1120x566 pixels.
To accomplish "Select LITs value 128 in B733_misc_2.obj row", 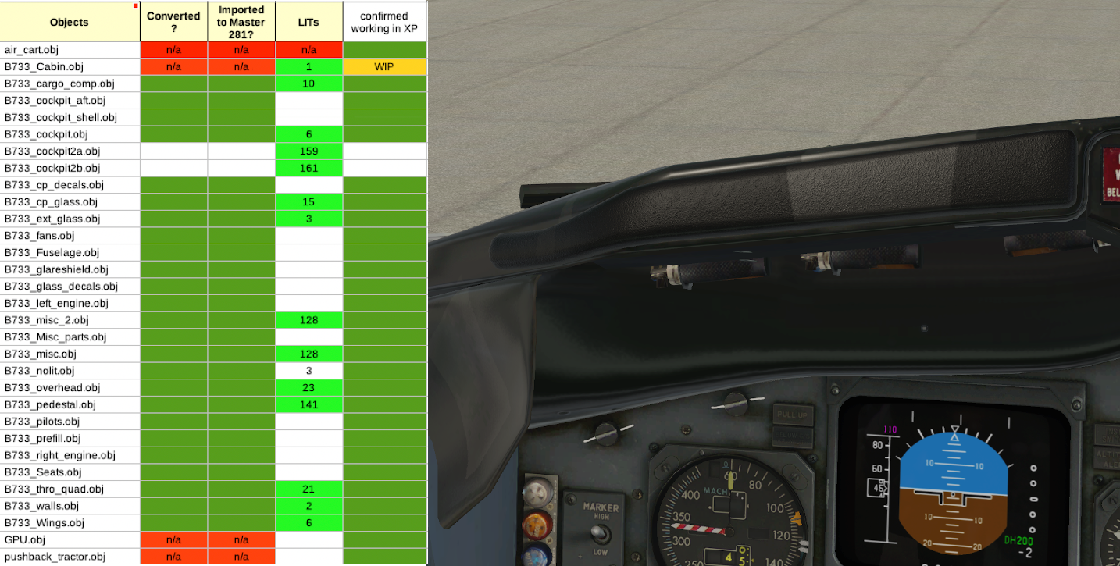I will point(309,320).
